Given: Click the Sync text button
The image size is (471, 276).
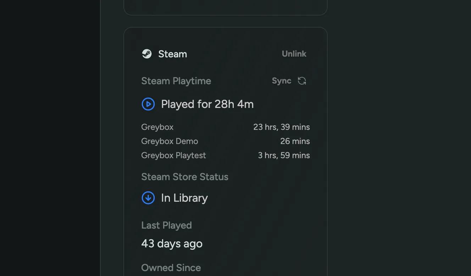Looking at the screenshot, I should click(282, 81).
